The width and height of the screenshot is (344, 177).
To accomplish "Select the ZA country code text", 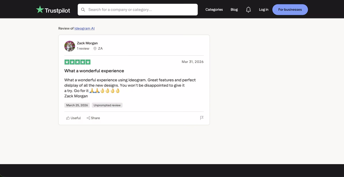I will click(x=100, y=49).
